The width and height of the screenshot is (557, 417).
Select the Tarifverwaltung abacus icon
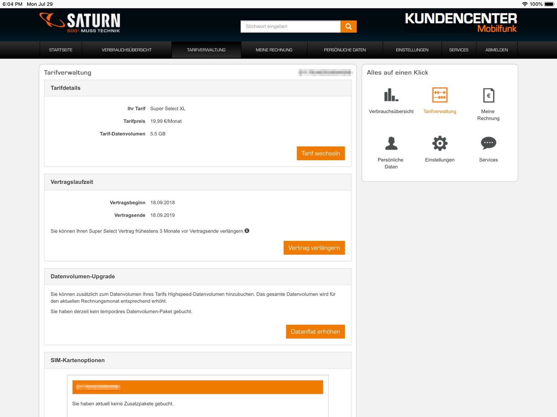pyautogui.click(x=440, y=95)
